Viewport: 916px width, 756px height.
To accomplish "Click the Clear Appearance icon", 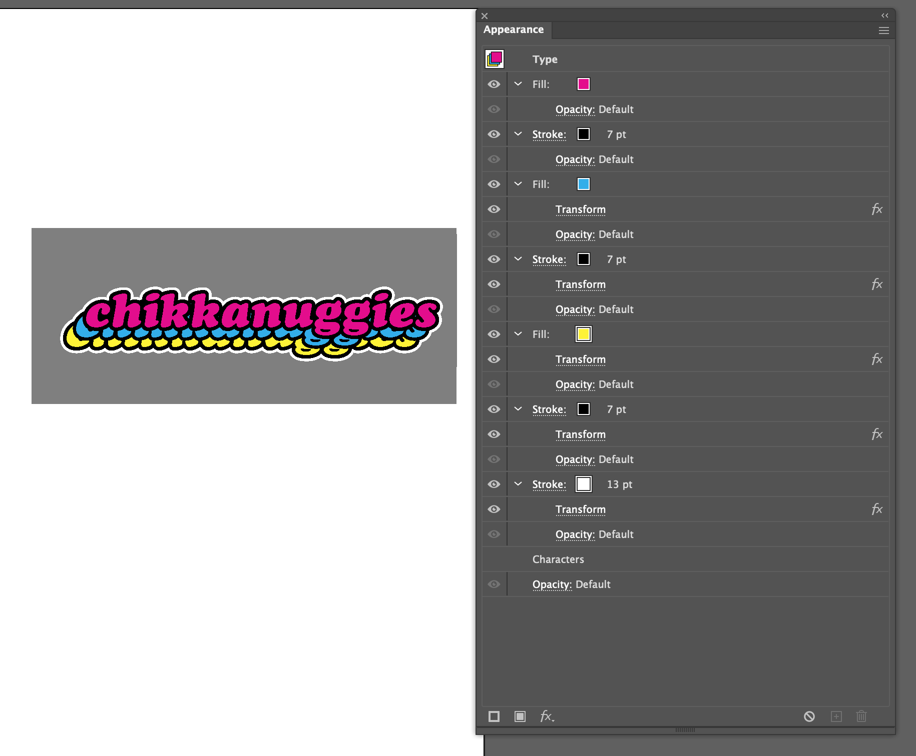I will (809, 716).
